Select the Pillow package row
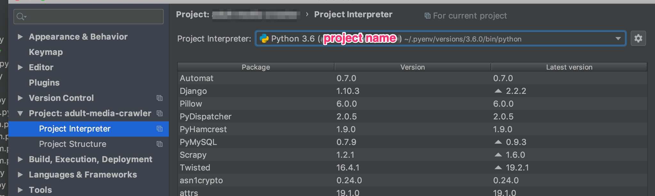The height and width of the screenshot is (196, 655). point(412,104)
